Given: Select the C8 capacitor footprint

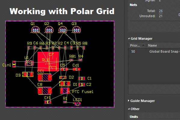Looking at the screenshot, I should pyautogui.click(x=45, y=91).
